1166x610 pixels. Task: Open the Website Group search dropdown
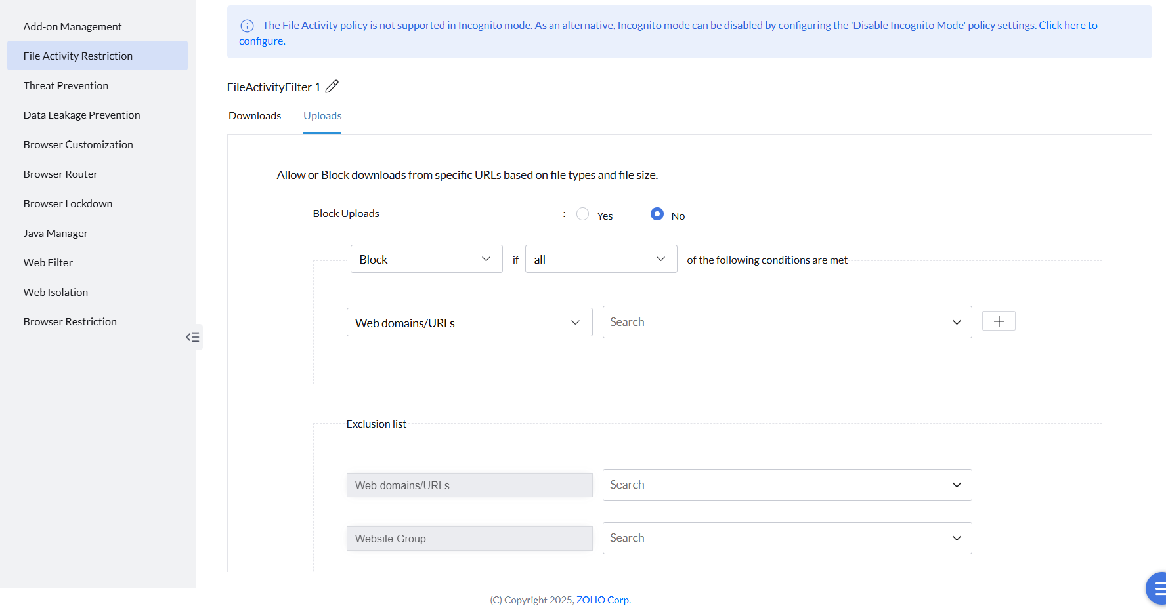(787, 539)
